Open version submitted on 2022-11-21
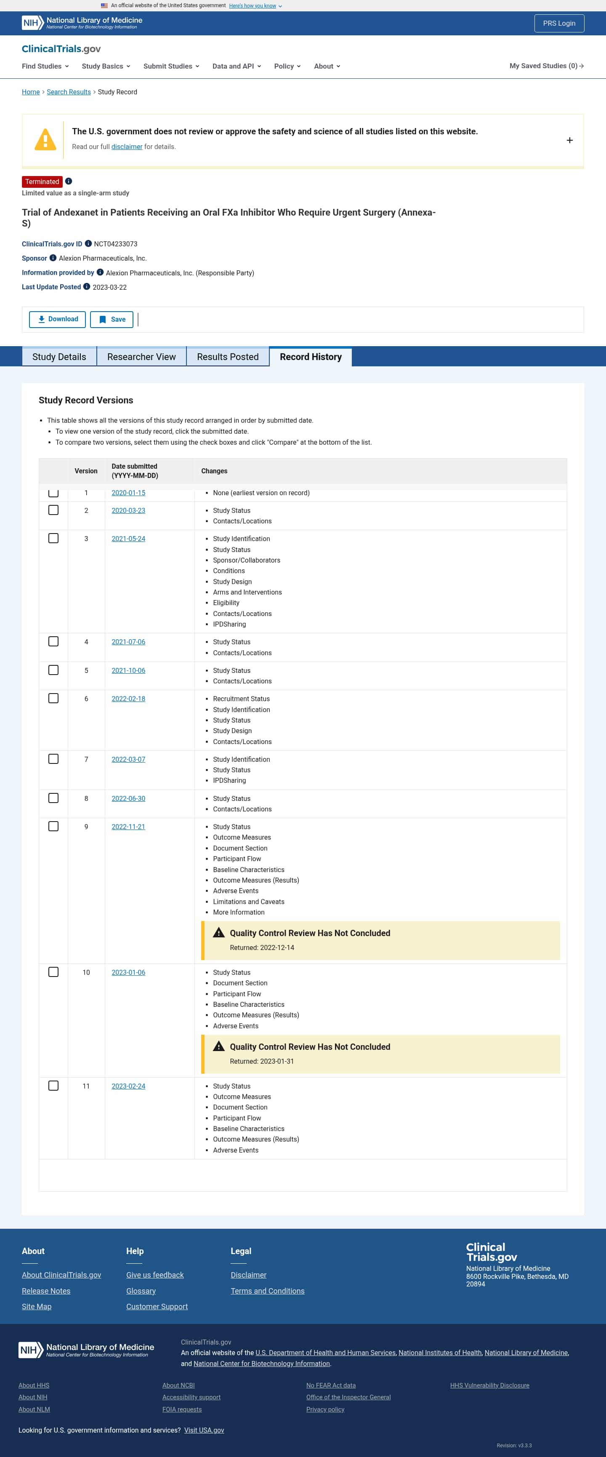The height and width of the screenshot is (1457, 606). pyautogui.click(x=128, y=827)
